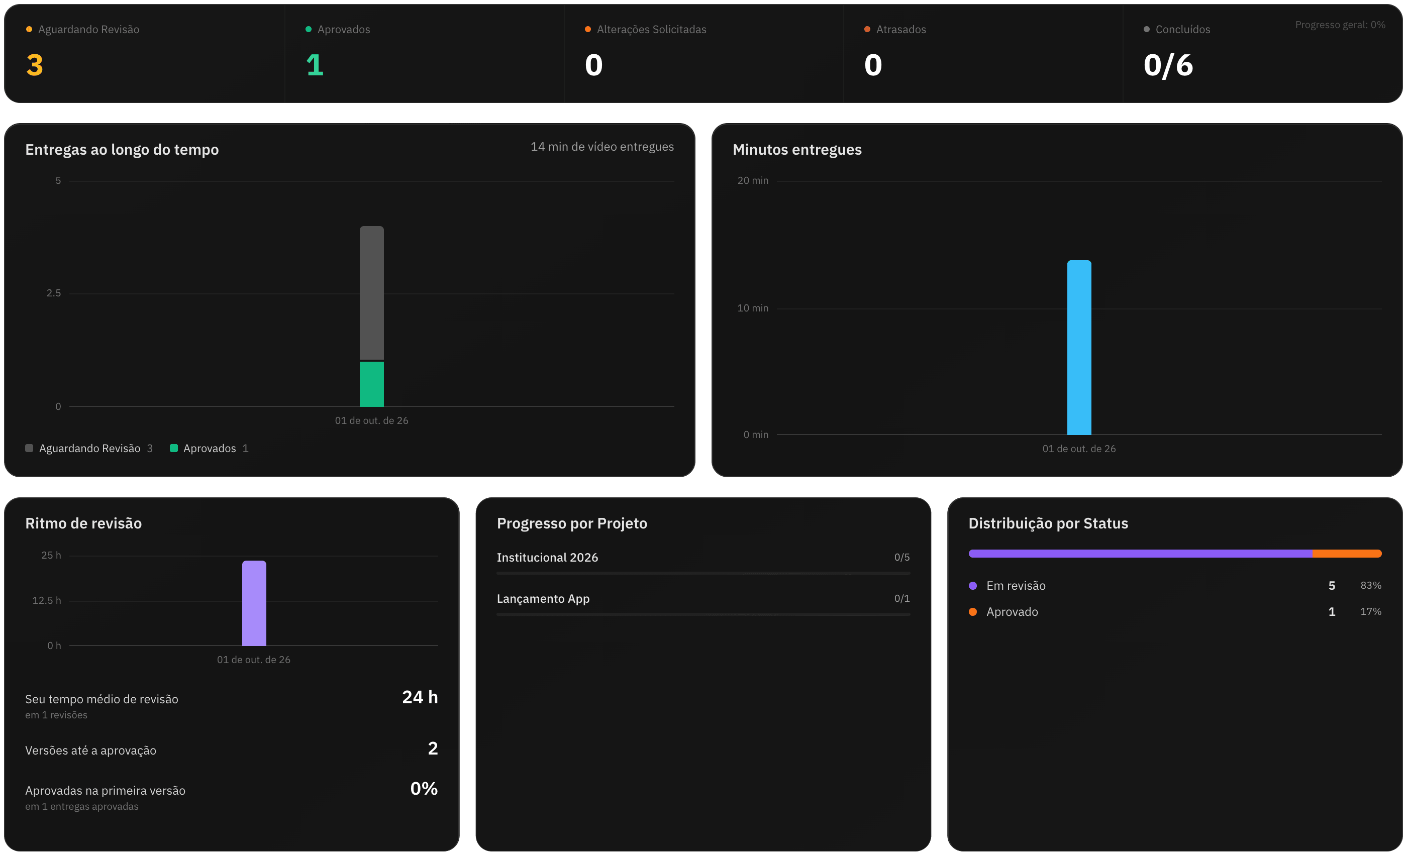Image resolution: width=1407 pixels, height=856 pixels.
Task: Select the Atrasados summary card
Action: coord(983,54)
